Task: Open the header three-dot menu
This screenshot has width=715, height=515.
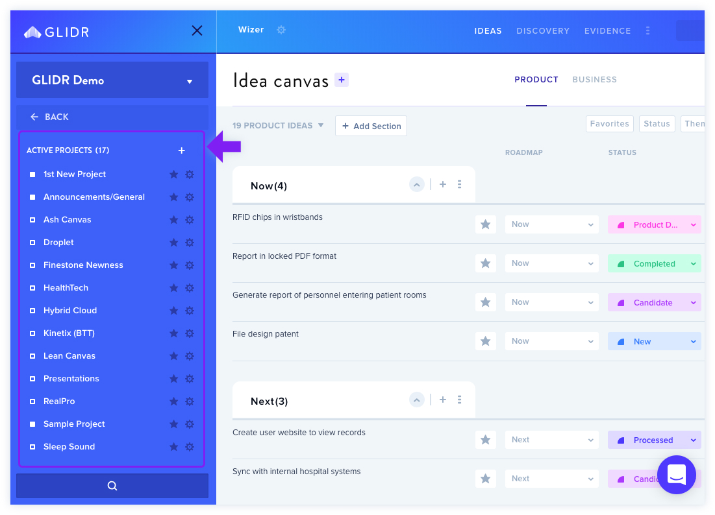Action: (647, 30)
